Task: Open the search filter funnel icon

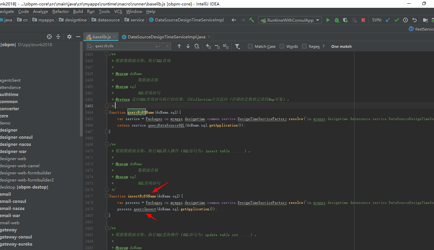Action: tap(237, 46)
